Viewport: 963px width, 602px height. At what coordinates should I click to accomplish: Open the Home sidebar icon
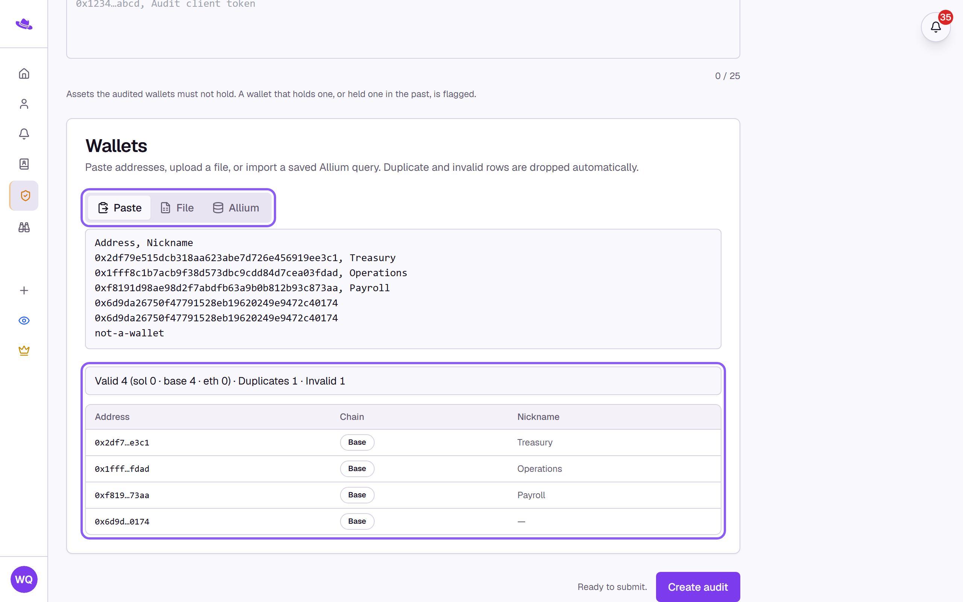coord(24,74)
